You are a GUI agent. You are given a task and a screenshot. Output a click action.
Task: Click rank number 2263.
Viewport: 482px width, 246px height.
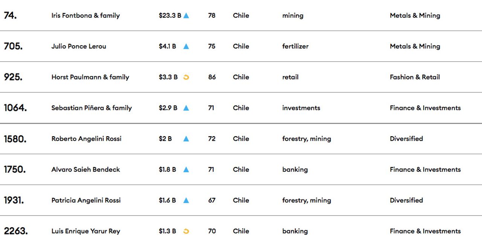click(x=16, y=231)
